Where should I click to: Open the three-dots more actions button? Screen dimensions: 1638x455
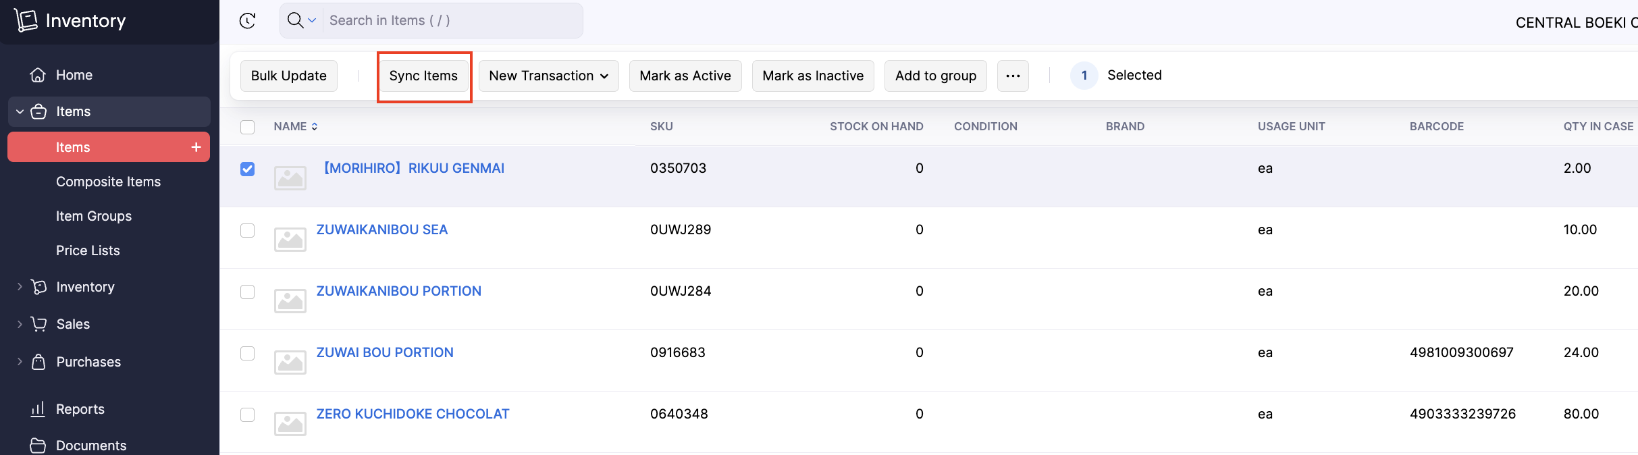[1012, 76]
